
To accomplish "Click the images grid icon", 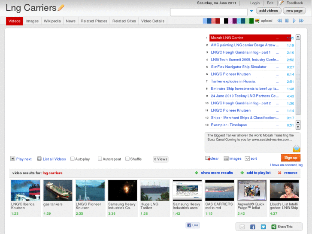I will (x=226, y=158).
